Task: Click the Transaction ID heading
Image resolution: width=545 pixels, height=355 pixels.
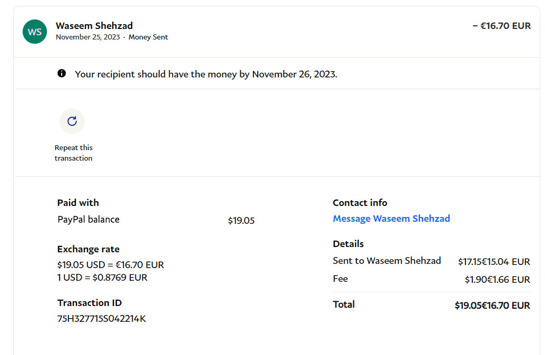Action: [x=90, y=303]
